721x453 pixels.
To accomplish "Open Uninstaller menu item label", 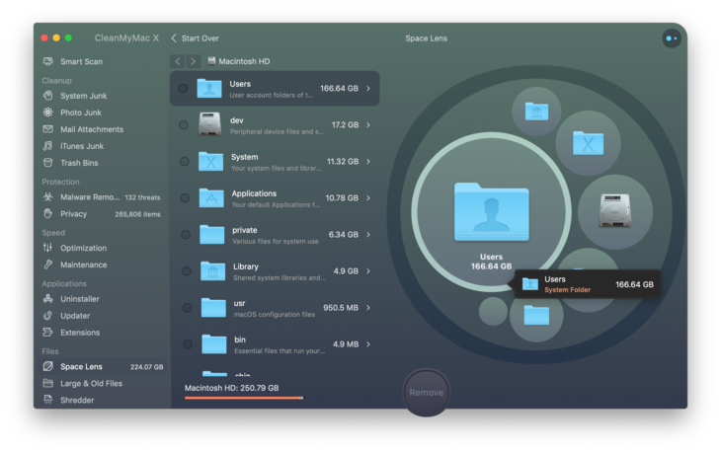I will click(x=80, y=299).
